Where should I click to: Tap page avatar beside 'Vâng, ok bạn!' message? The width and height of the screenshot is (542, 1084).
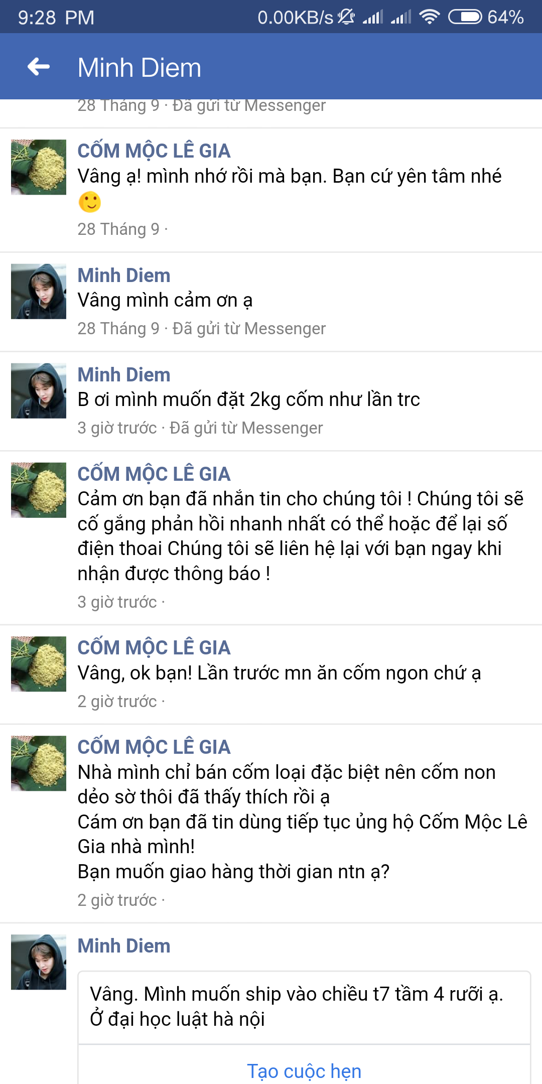pyautogui.click(x=39, y=664)
